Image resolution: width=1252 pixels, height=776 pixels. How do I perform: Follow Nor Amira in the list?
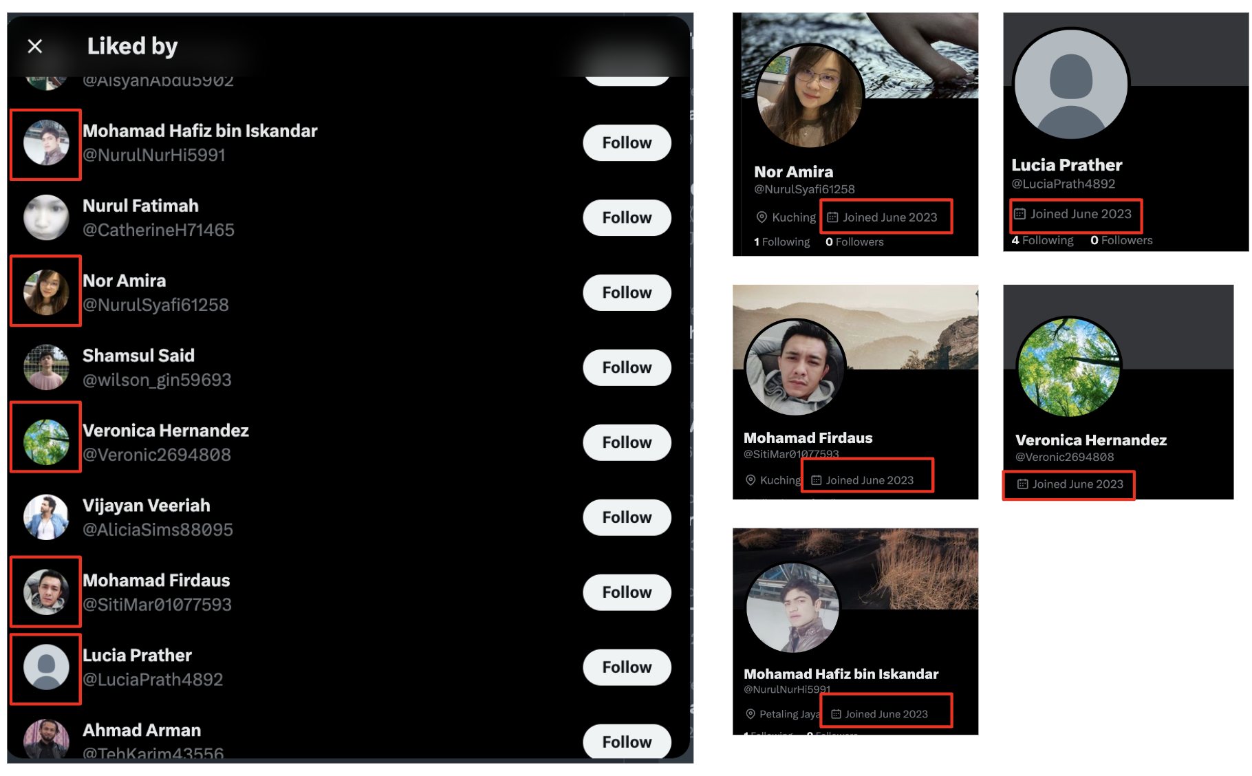tap(627, 292)
